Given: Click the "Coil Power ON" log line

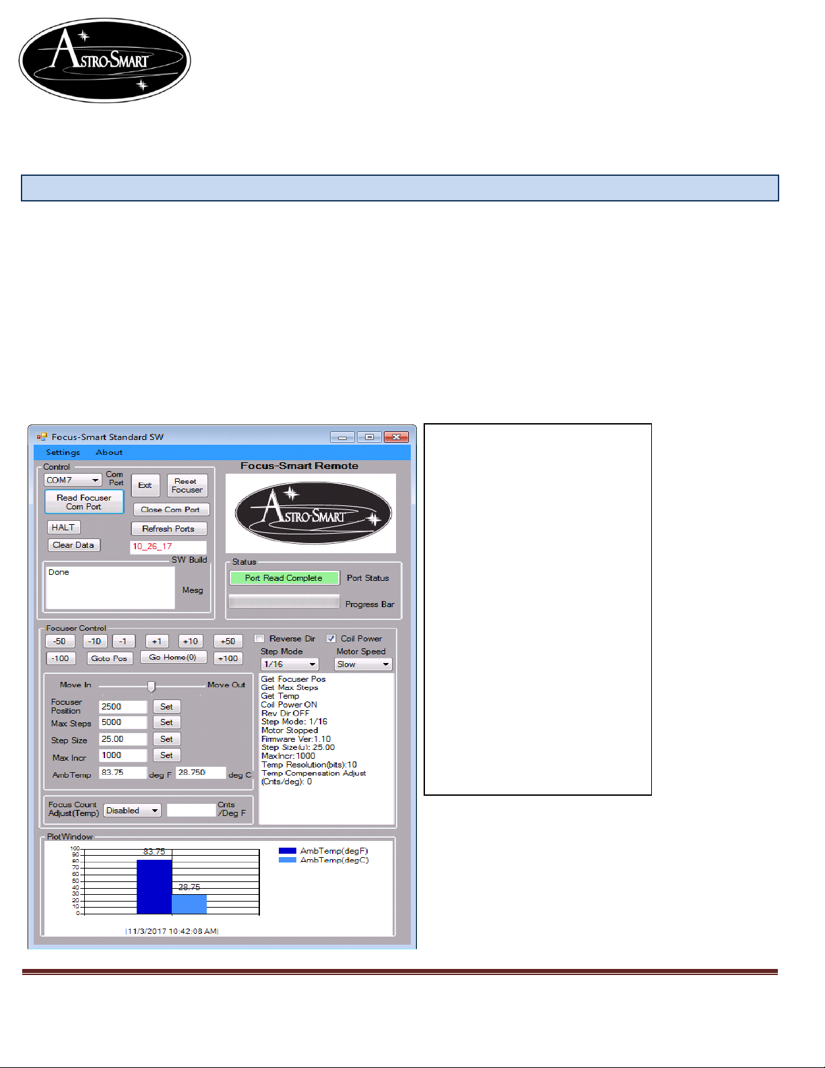Looking at the screenshot, I should [x=289, y=705].
